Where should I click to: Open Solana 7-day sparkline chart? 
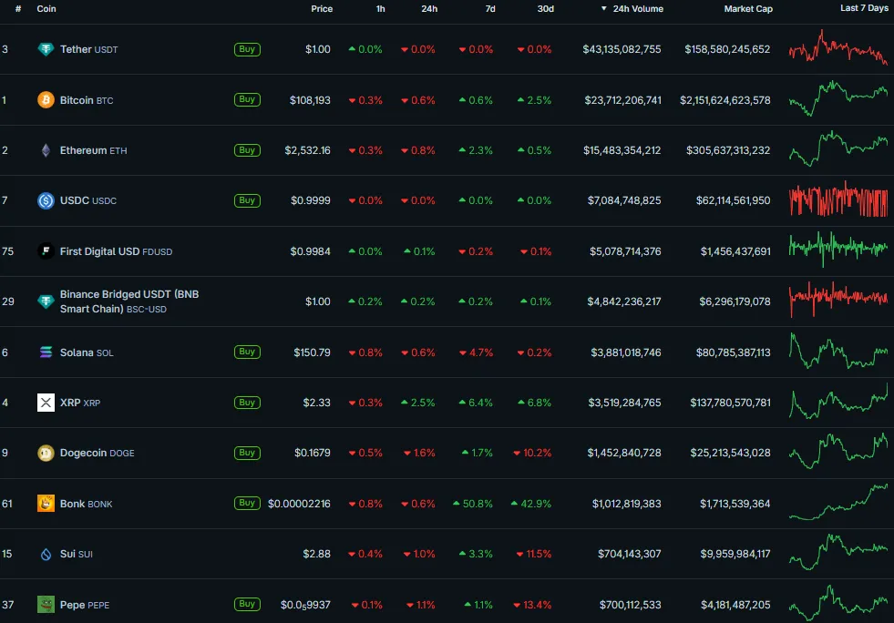(x=838, y=351)
